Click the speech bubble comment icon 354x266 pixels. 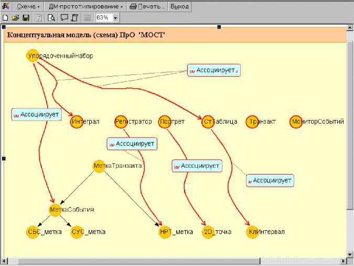[64, 18]
